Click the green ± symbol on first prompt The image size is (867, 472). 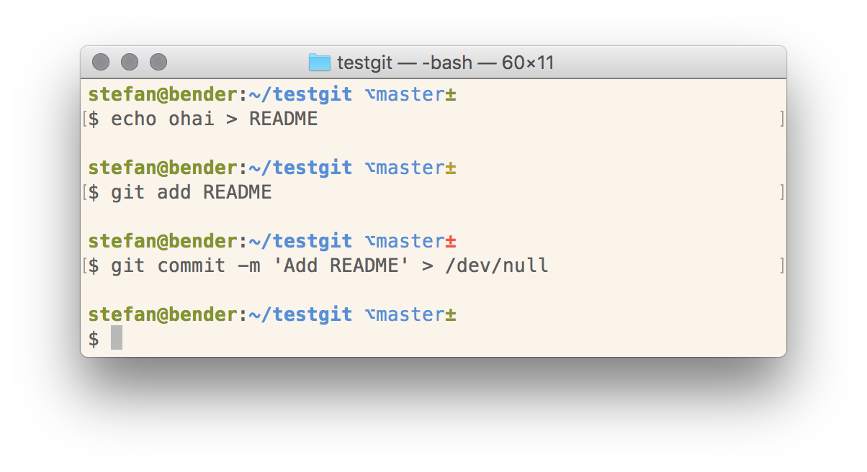tap(451, 94)
